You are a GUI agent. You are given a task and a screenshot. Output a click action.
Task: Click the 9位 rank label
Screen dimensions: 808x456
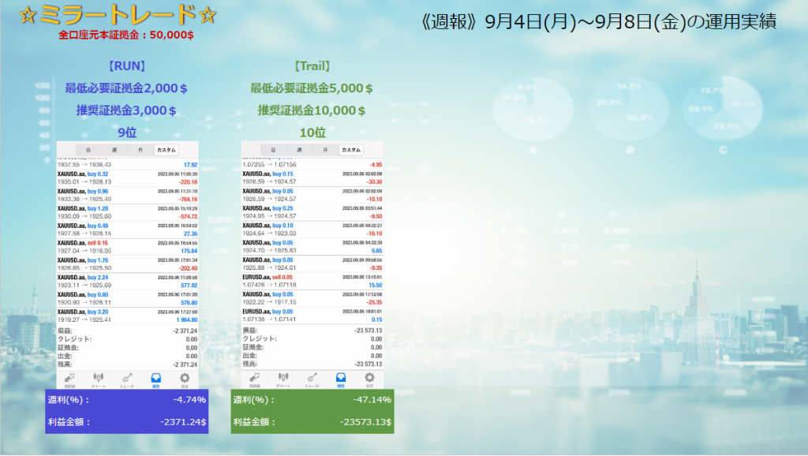(127, 133)
